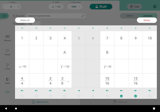Toggle the speaker icon under measure 4
160x112 pixels.
coord(65,91)
